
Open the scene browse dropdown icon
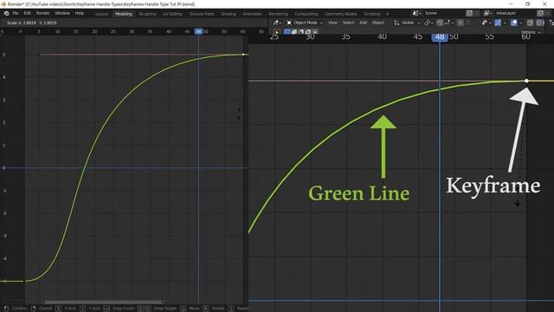click(416, 13)
